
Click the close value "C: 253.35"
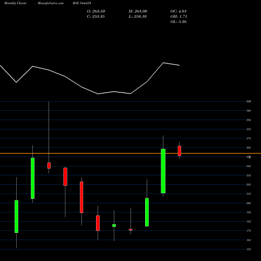point(96,16)
